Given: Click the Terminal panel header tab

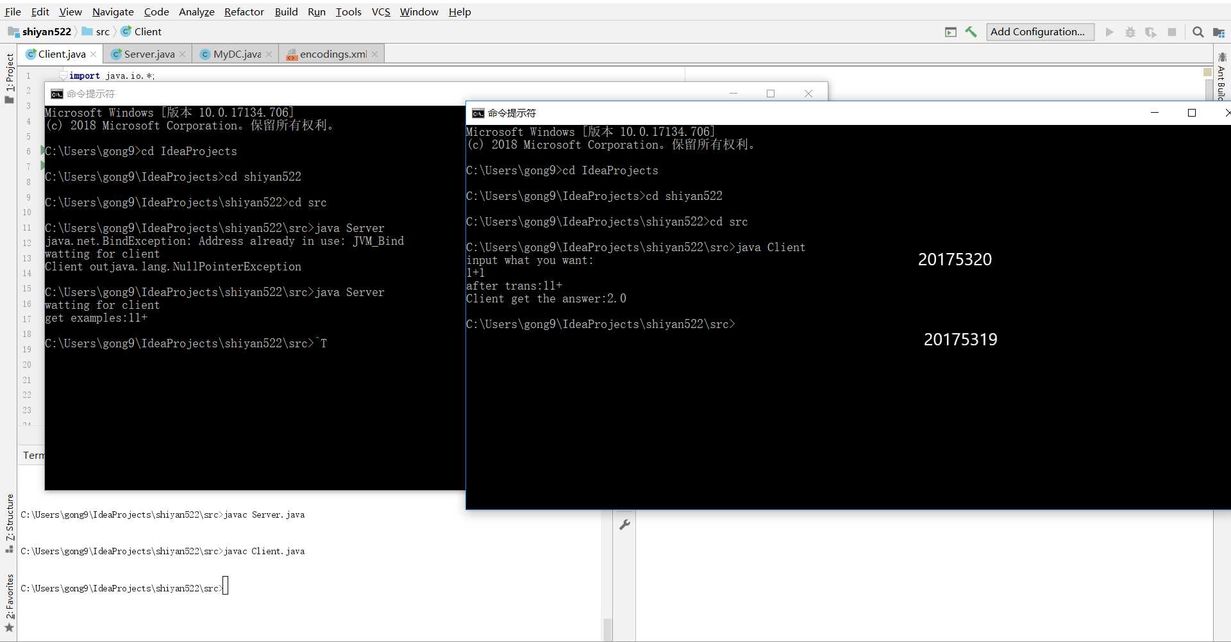Looking at the screenshot, I should (33, 455).
